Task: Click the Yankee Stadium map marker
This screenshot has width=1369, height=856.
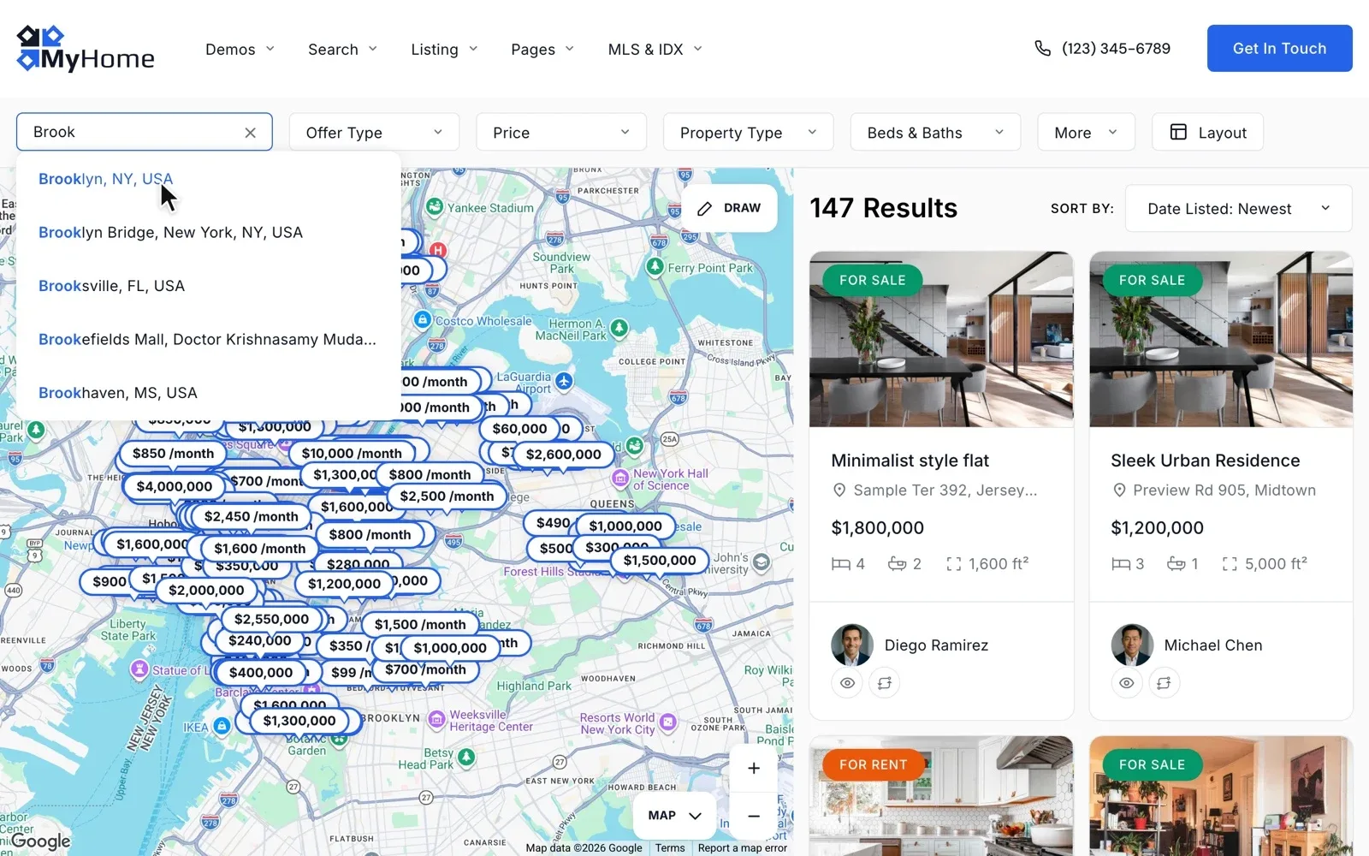Action: pyautogui.click(x=435, y=206)
